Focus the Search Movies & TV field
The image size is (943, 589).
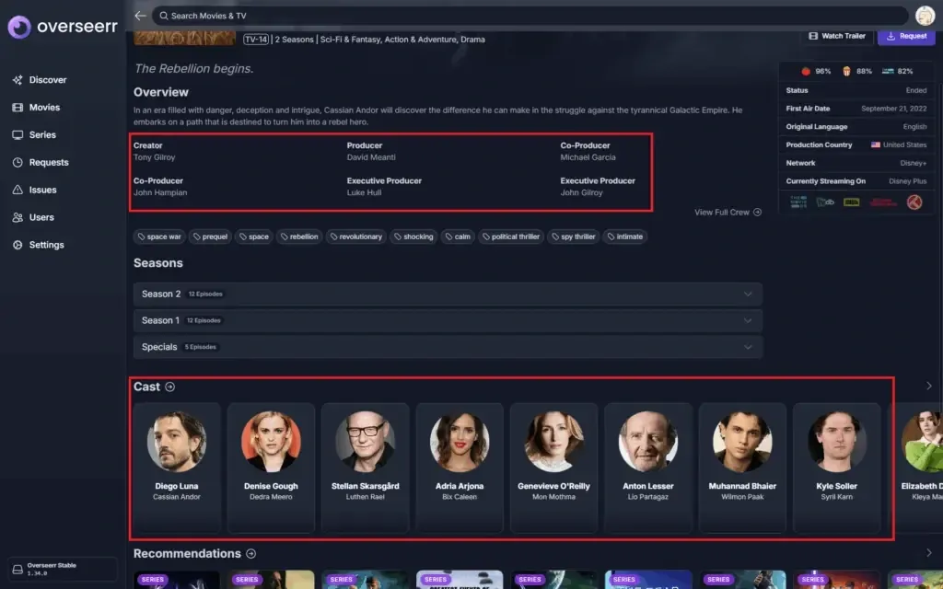coord(530,16)
